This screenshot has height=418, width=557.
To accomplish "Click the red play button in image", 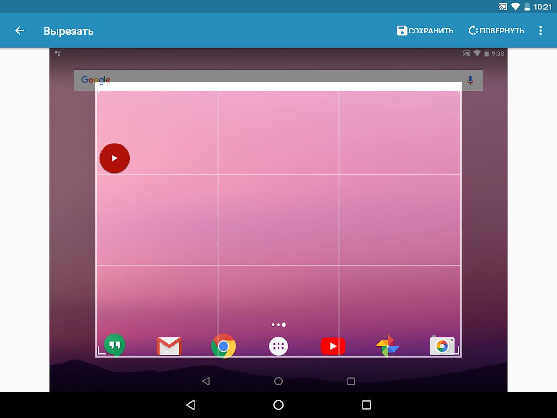I will tap(115, 158).
